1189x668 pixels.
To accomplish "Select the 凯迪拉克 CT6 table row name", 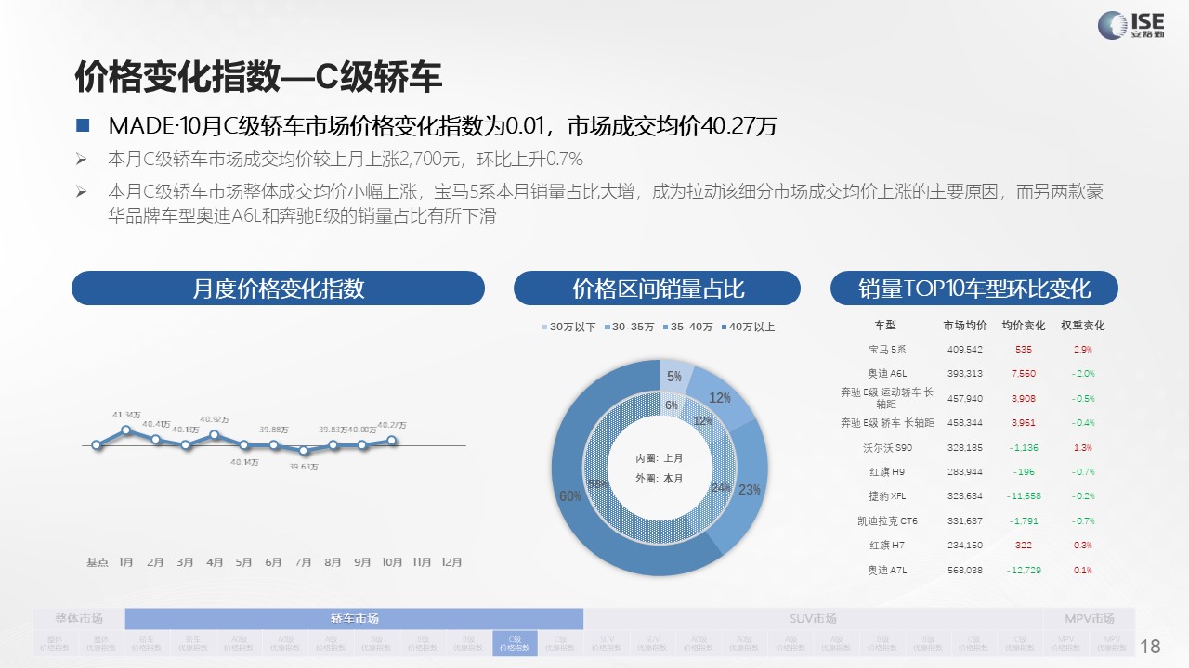I will [x=886, y=521].
